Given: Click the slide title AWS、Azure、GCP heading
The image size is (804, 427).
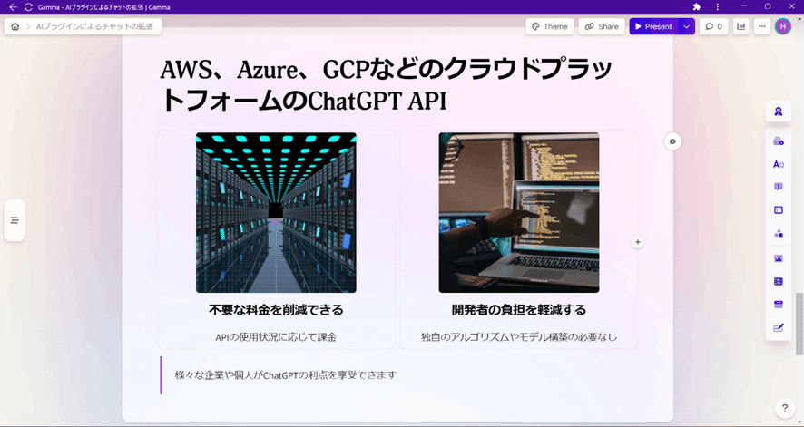Looking at the screenshot, I should pos(386,85).
